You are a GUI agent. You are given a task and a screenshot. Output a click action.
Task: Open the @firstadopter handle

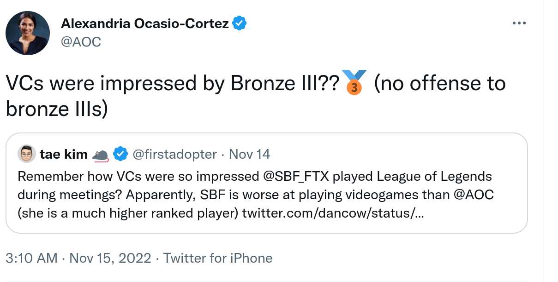coord(174,155)
